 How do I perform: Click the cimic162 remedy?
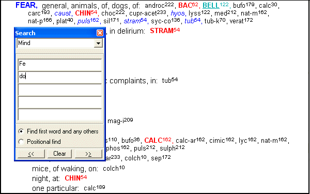pyautogui.click(x=222, y=140)
